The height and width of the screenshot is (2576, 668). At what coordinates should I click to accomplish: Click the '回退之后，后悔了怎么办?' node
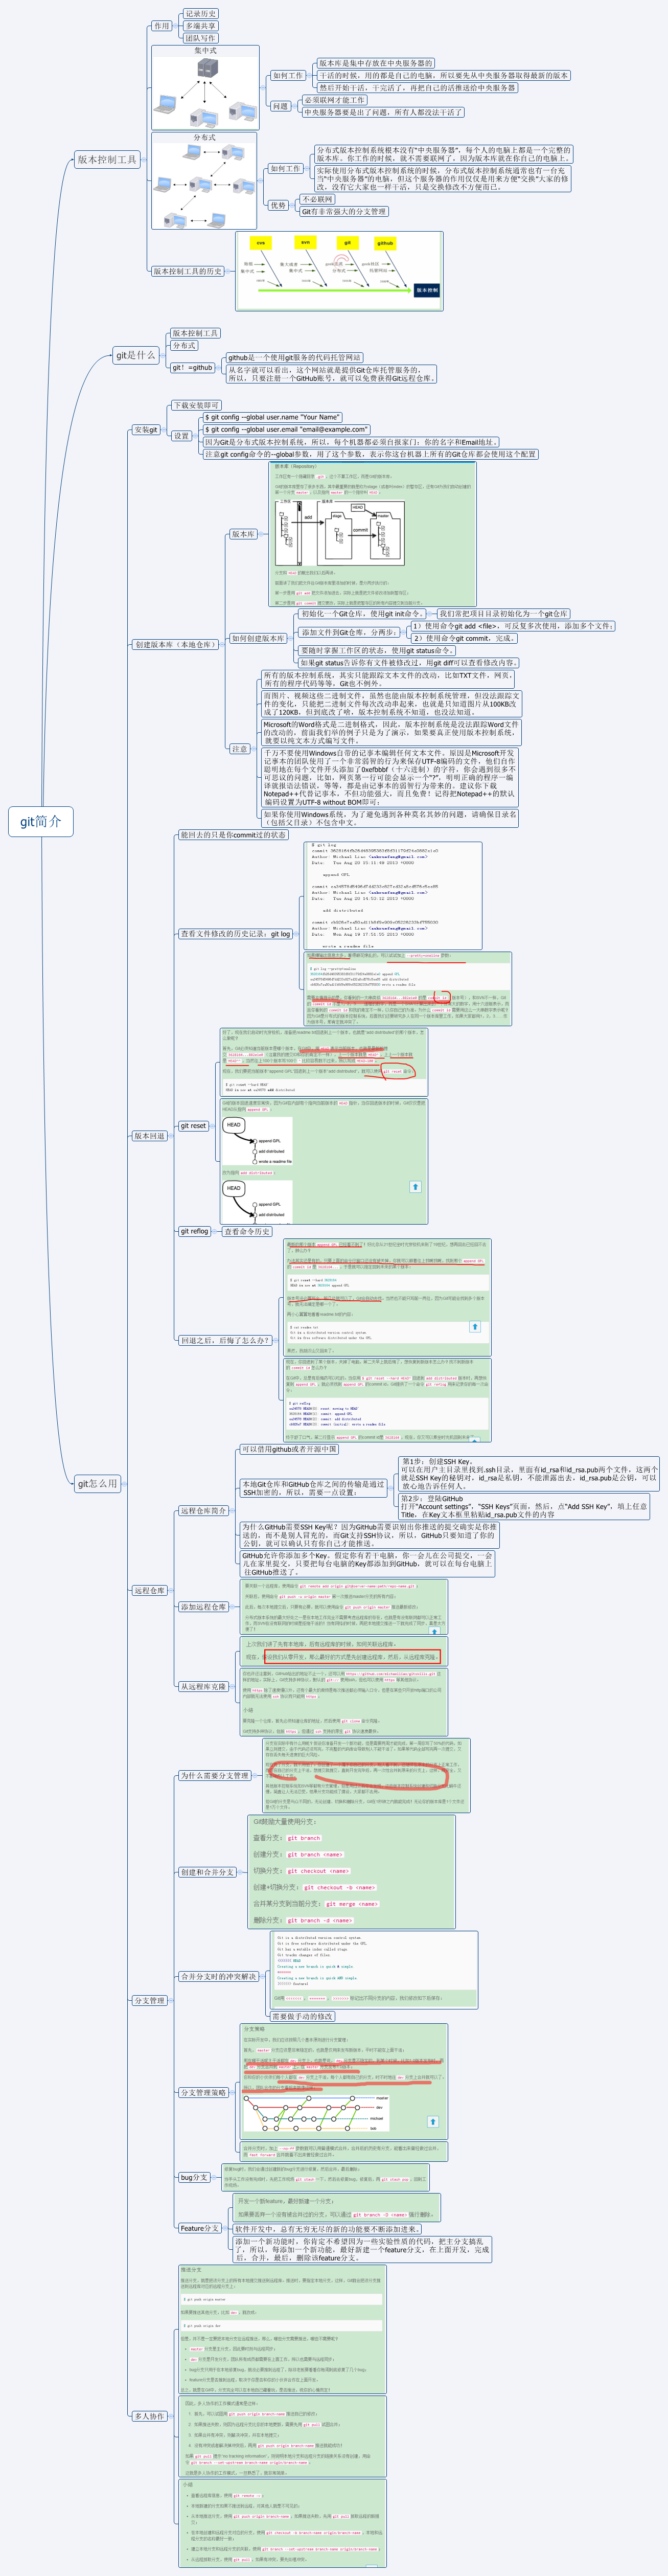[x=225, y=1340]
